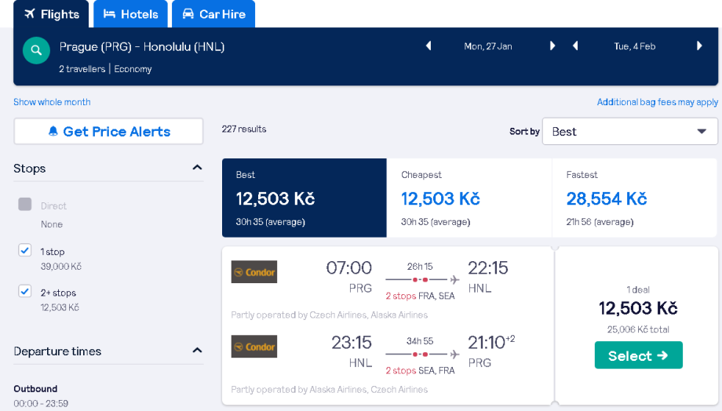The width and height of the screenshot is (722, 411).
Task: Collapse the Departure times section
Action: [x=198, y=351]
